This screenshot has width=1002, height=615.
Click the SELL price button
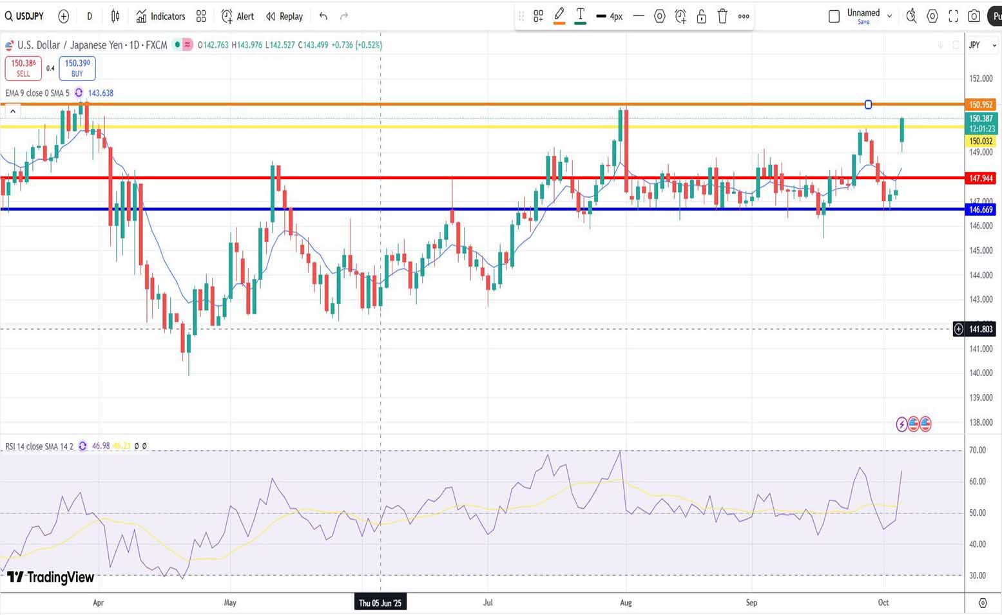23,68
